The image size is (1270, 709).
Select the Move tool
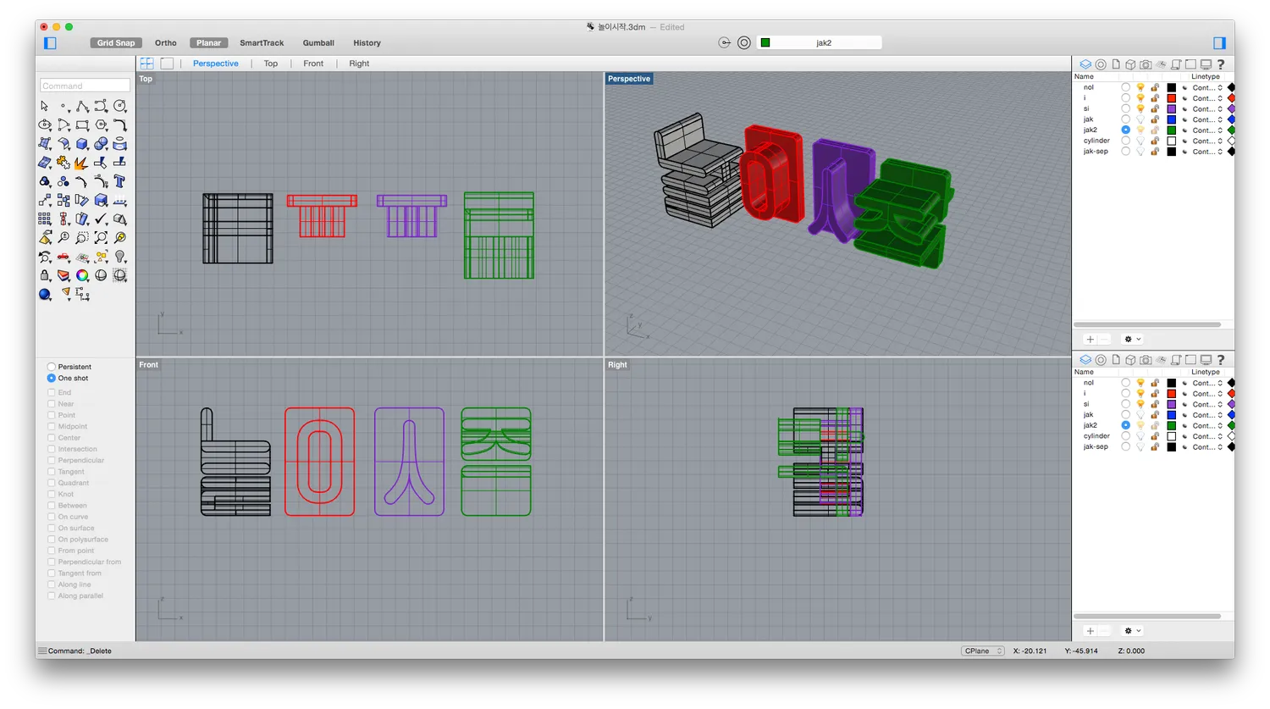(x=45, y=200)
